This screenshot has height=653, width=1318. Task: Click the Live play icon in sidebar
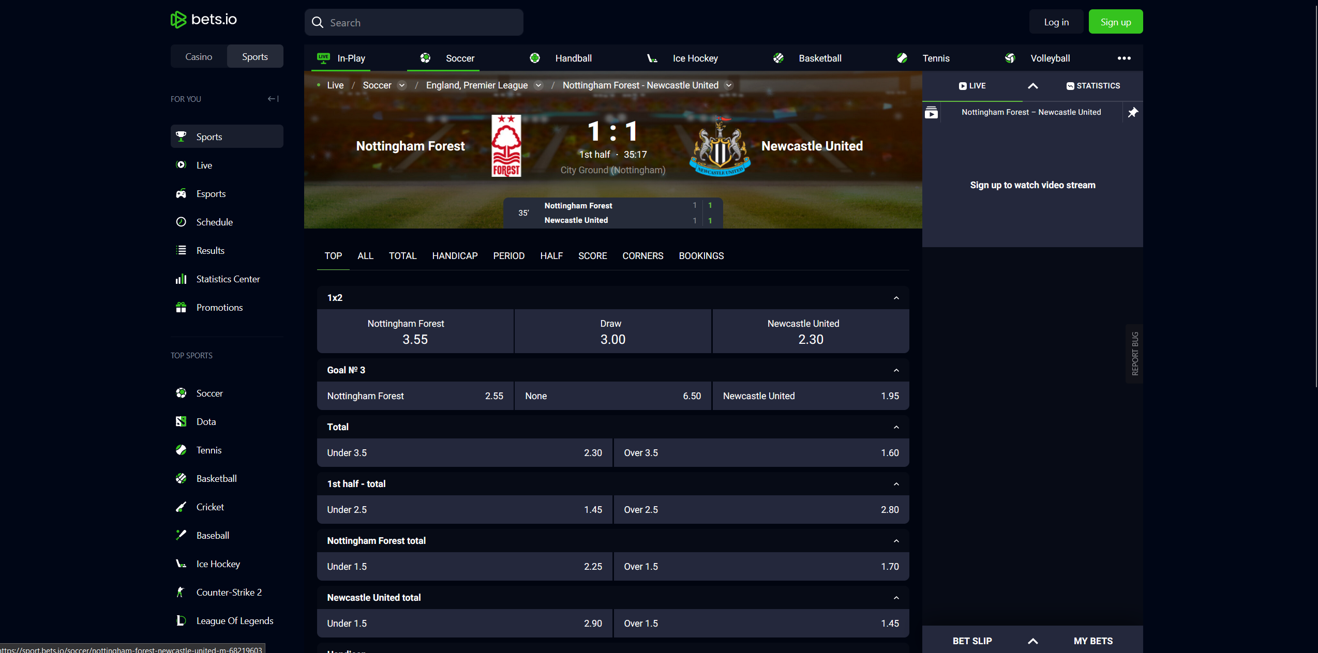pyautogui.click(x=181, y=165)
